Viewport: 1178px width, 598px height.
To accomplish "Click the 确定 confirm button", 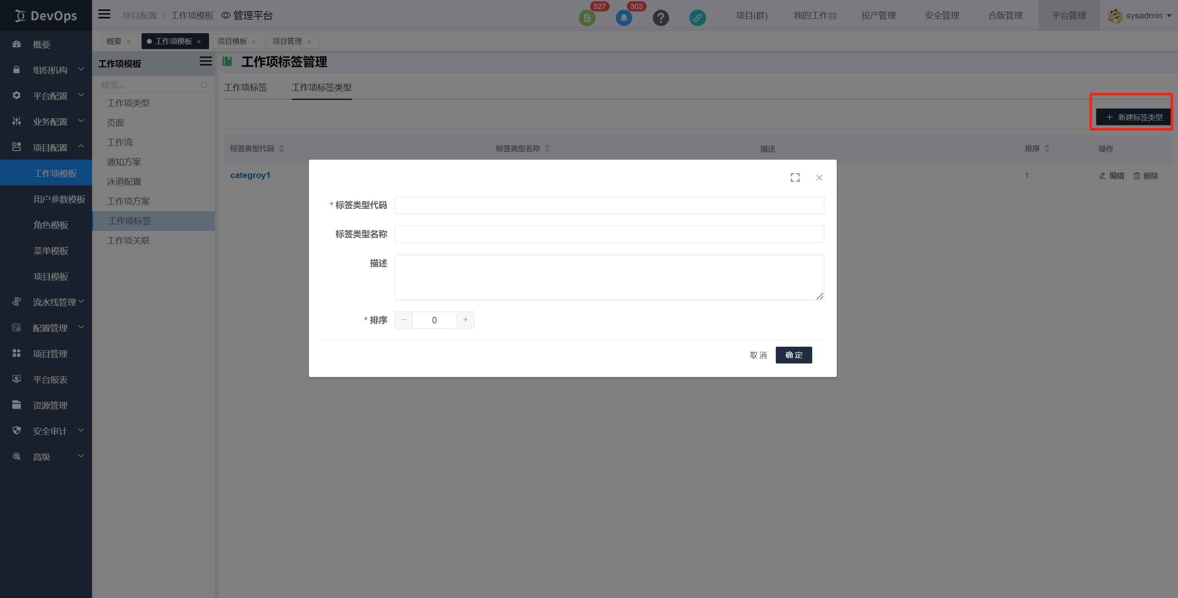I will pos(793,355).
